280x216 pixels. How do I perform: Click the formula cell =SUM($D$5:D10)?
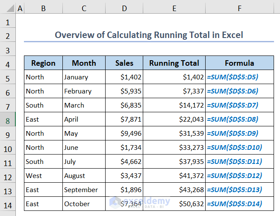click(x=239, y=148)
